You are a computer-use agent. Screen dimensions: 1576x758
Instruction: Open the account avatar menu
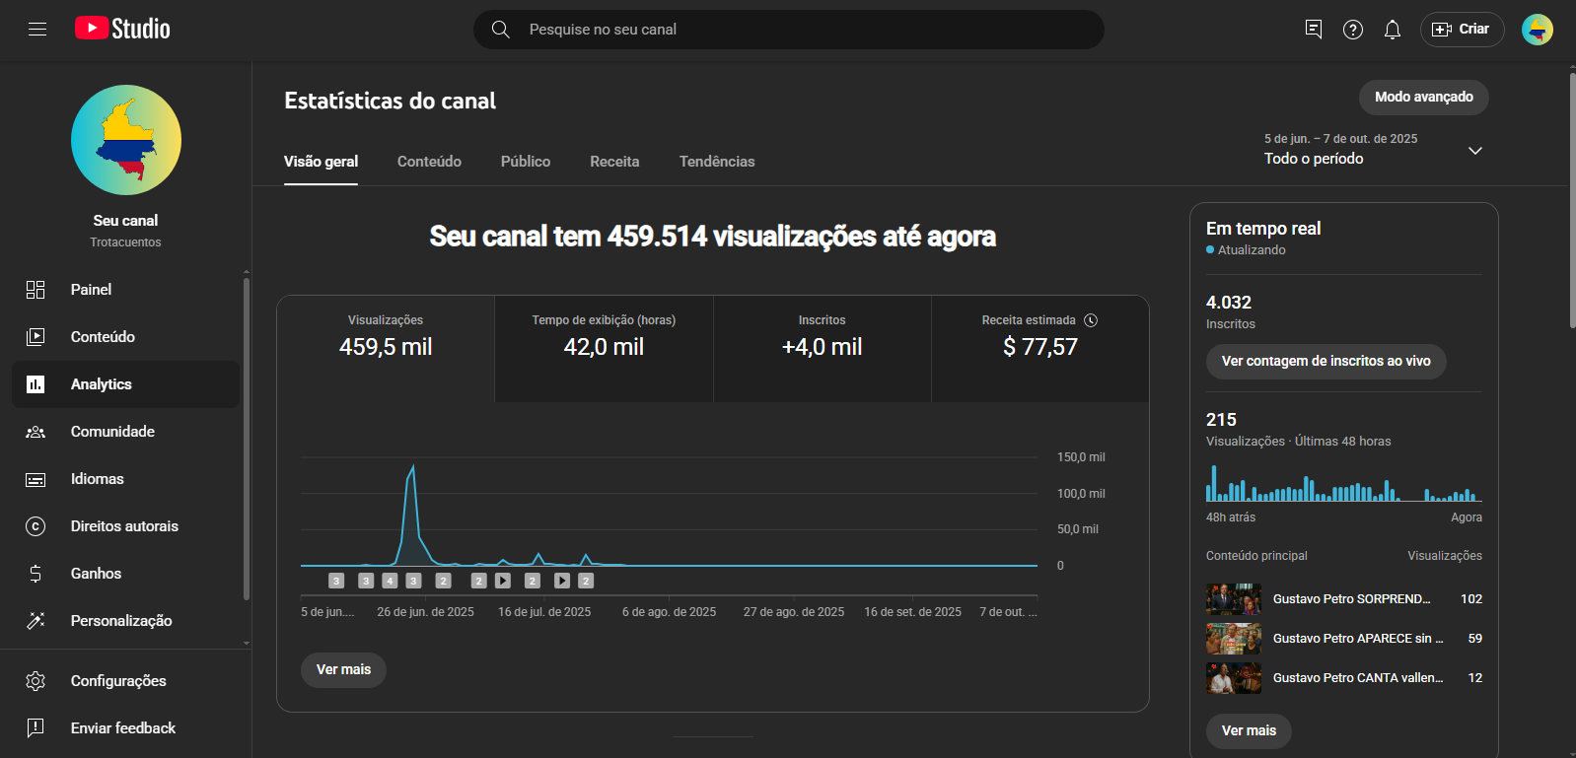point(1538,30)
